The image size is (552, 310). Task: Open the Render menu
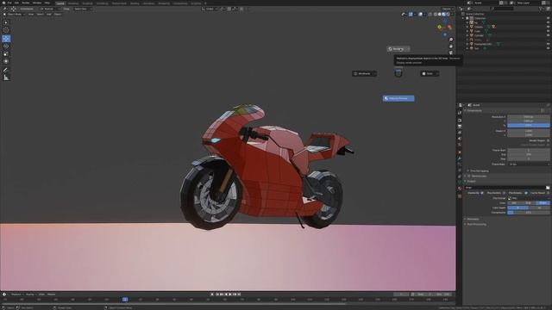point(25,3)
